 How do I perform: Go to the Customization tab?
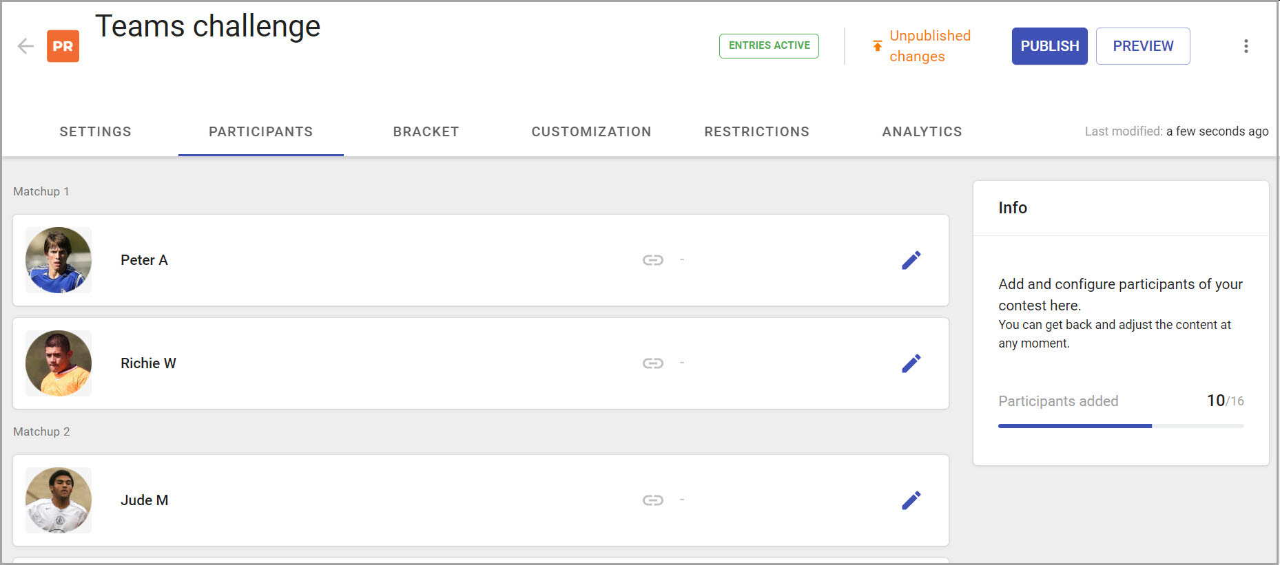tap(591, 131)
